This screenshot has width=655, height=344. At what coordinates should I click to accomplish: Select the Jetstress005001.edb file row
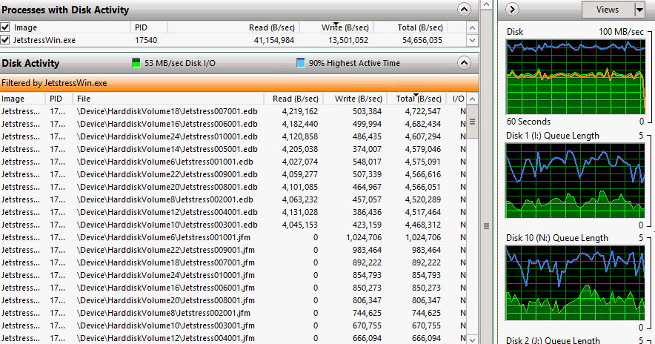coord(233,149)
